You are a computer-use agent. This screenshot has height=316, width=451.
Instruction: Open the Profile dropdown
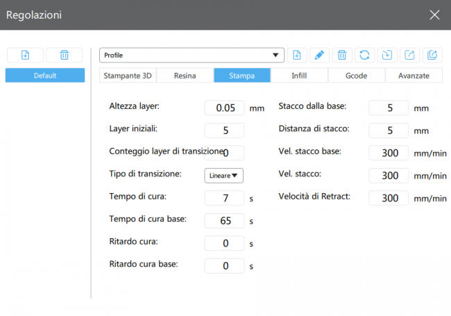coord(192,55)
